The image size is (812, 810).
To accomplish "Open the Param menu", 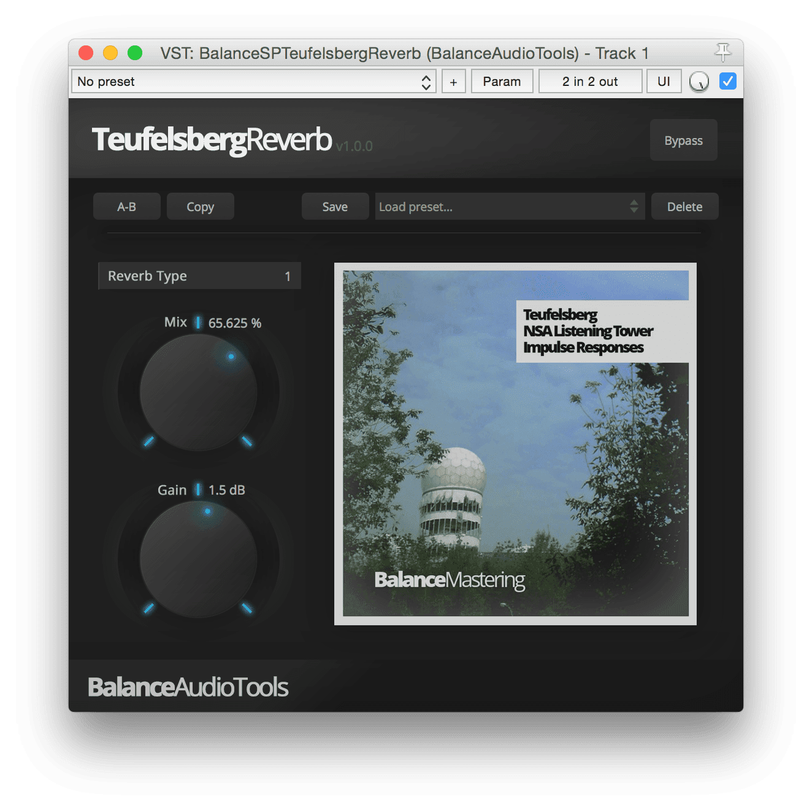I will point(502,82).
